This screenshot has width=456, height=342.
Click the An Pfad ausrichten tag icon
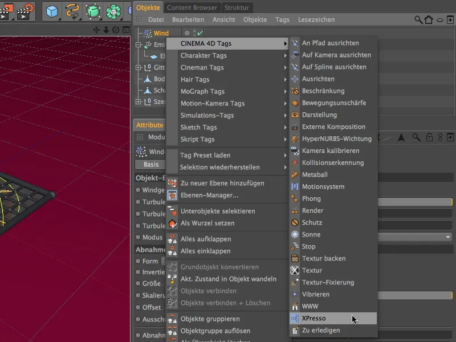coord(295,43)
